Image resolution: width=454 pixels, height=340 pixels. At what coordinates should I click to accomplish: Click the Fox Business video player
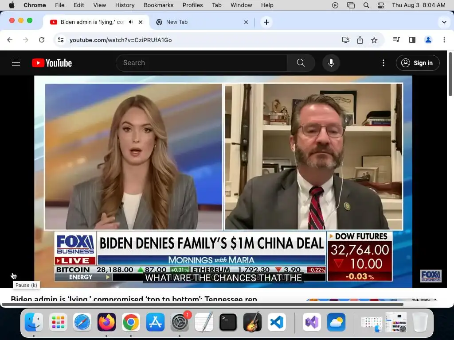click(223, 182)
